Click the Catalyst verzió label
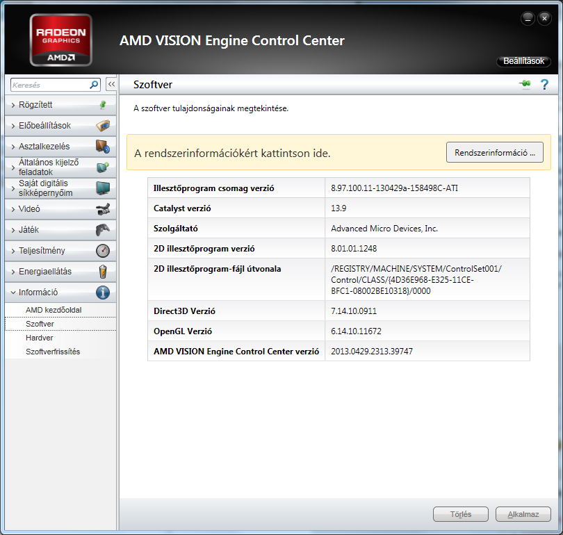Viewport: 563px width, 535px height. [x=182, y=208]
